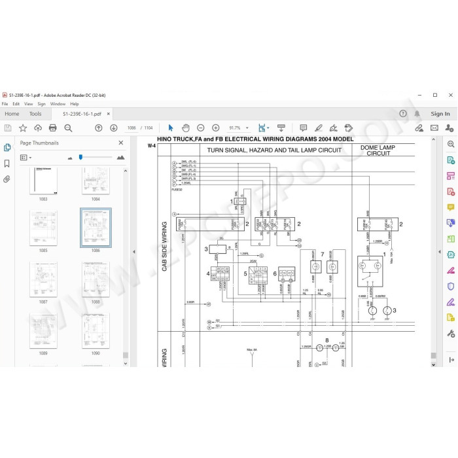
Task: Add a sticky note comment
Action: pyautogui.click(x=303, y=128)
